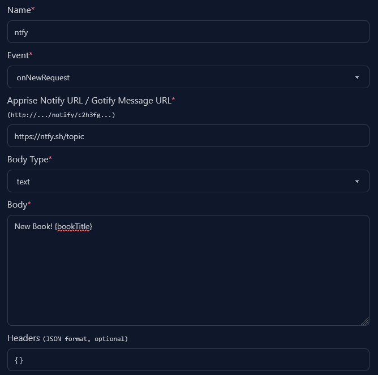Viewport: 378px width, 375px height.
Task: Click the red asterisk after Gotify Message URL
Action: pyautogui.click(x=174, y=100)
